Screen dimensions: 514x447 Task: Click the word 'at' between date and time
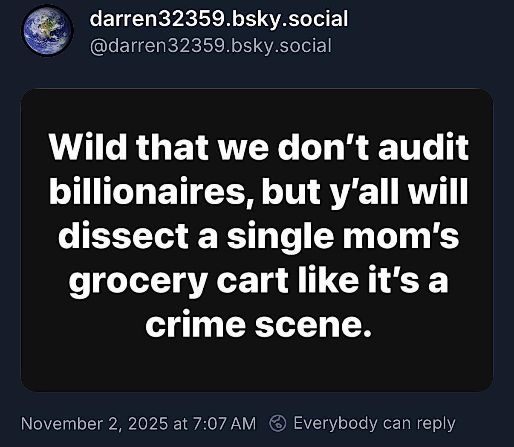tap(180, 424)
